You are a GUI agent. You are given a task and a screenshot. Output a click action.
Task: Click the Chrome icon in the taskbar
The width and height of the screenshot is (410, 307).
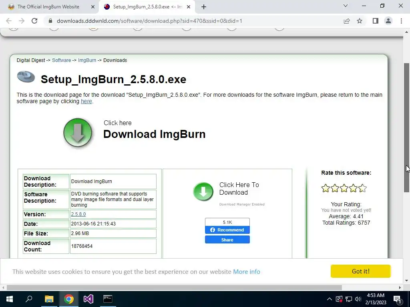[69, 299]
